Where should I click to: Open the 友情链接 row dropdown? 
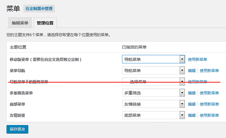pos(153,115)
